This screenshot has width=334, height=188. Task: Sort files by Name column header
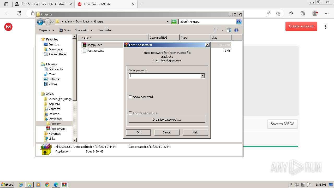pos(113,38)
